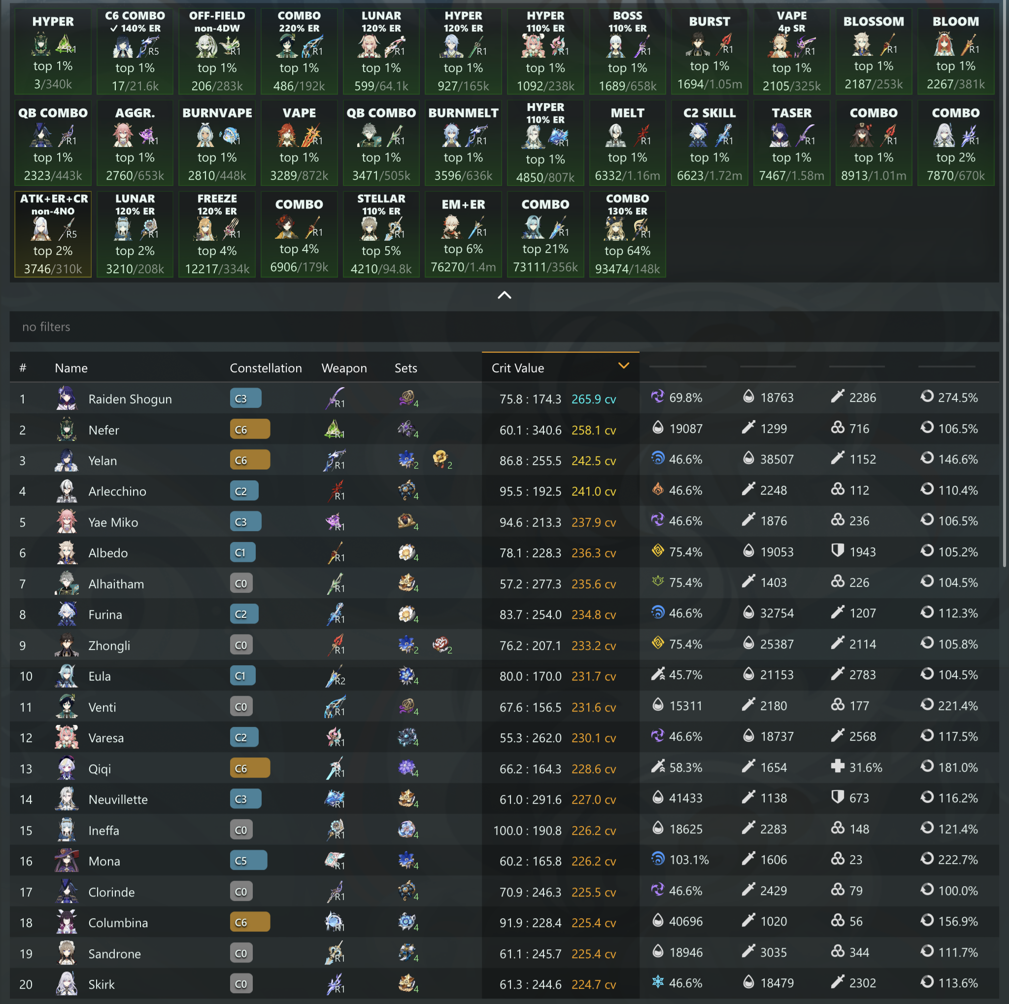Open the STELLAR 110% ER leaderboard card

tap(381, 234)
